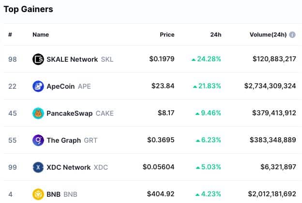Sort table by Price column header
Screen dimensions: 302x203
coord(167,35)
